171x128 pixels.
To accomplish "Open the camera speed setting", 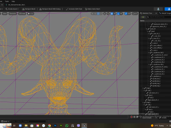I will tap(135, 14).
